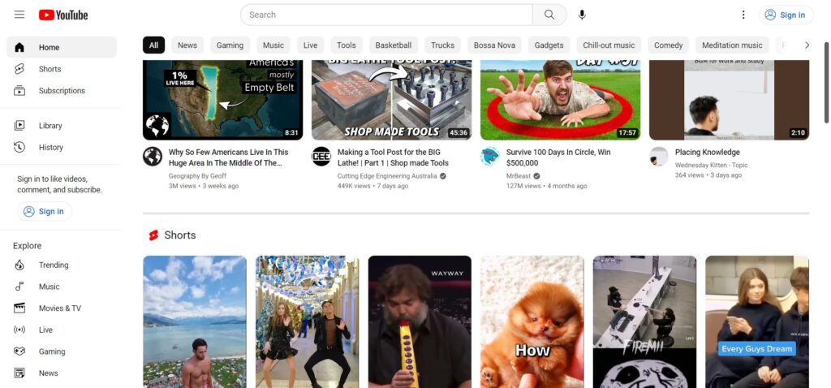831x388 pixels.
Task: Click the Home icon in sidebar
Action: (19, 47)
